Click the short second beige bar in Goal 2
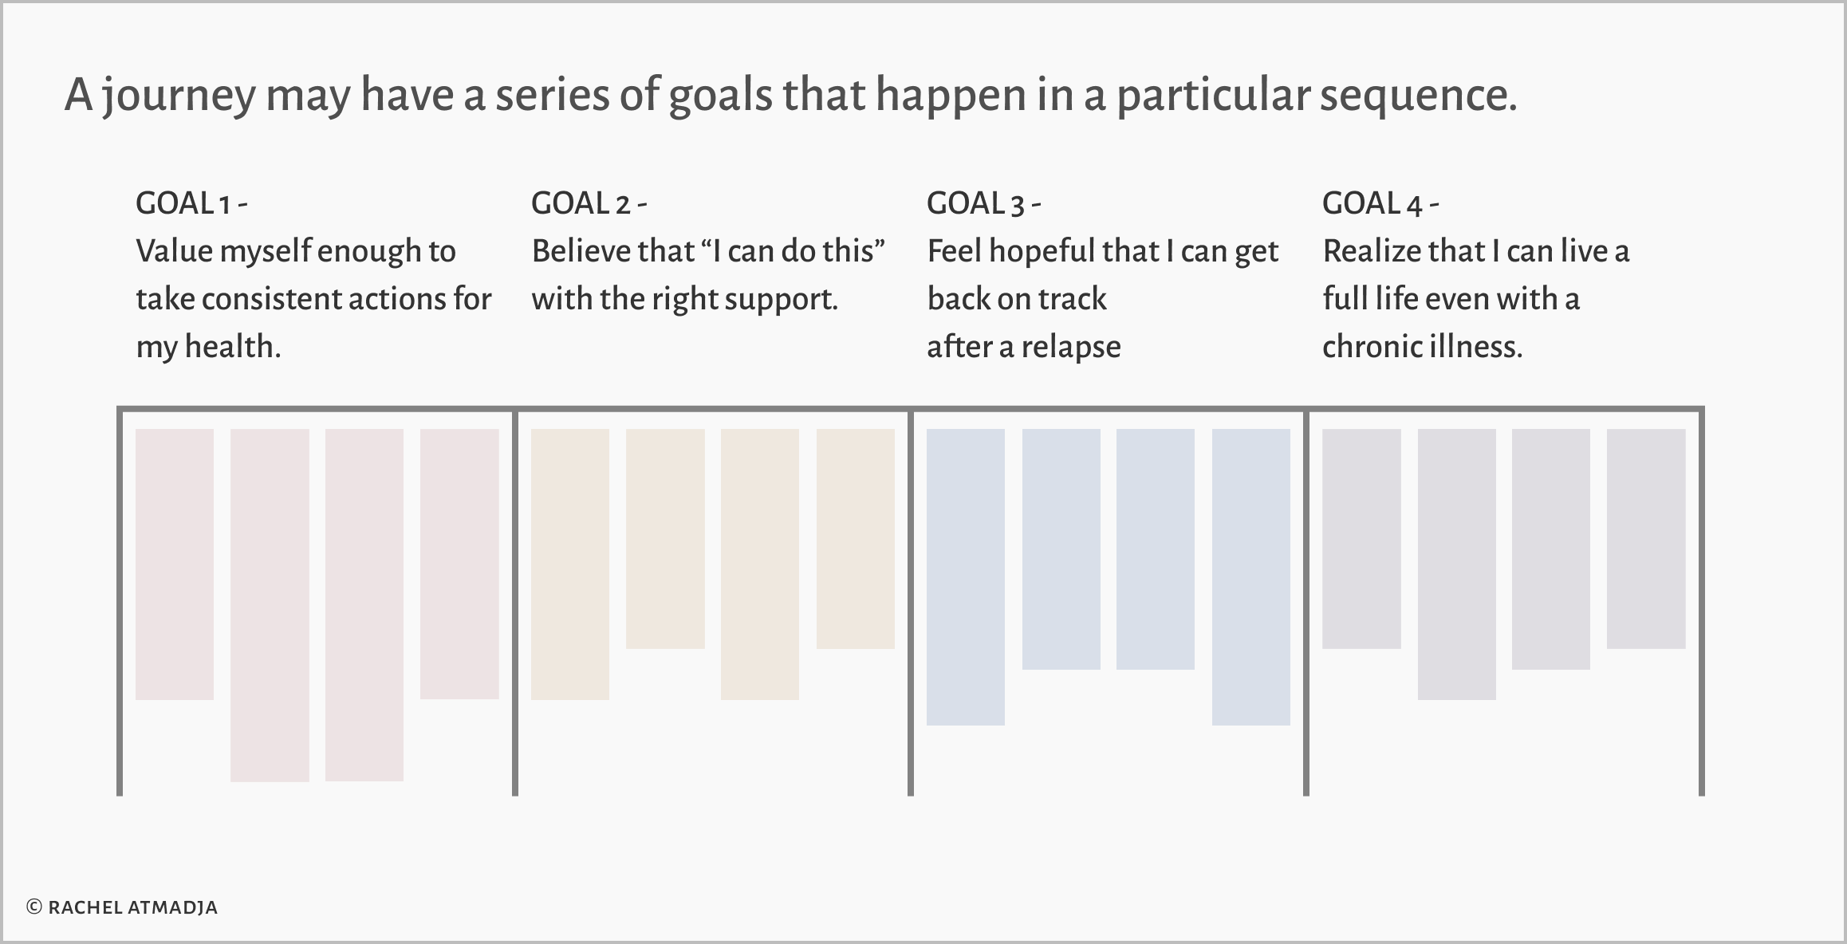This screenshot has height=944, width=1847. pos(665,539)
